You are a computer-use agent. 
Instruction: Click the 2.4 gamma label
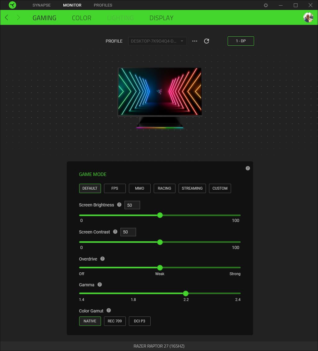(238, 299)
